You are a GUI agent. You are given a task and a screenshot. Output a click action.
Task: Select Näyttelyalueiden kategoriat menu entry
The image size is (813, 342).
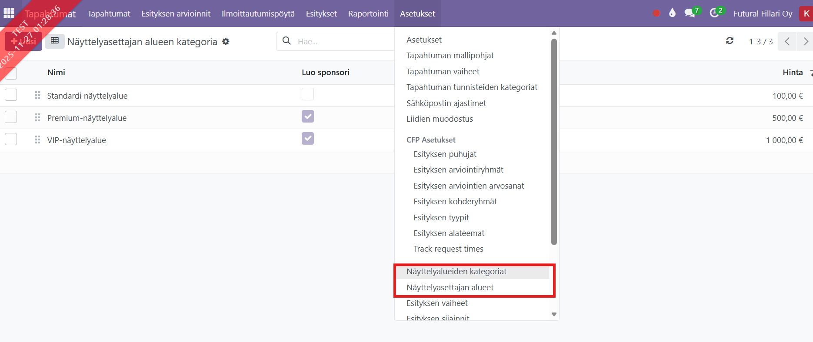pos(456,272)
